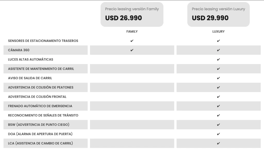Click the FAMILY column header
Viewport: 264px width, 154px height.
[x=132, y=32]
